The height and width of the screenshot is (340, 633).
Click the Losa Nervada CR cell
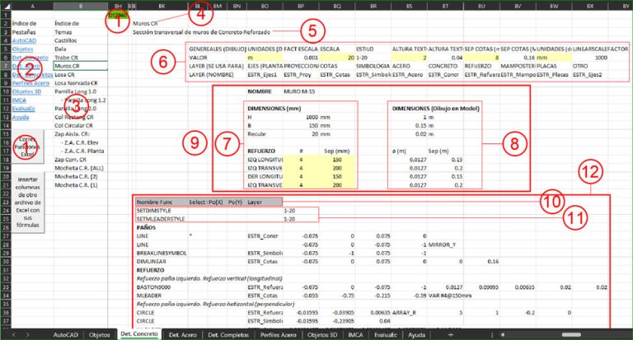click(x=81, y=83)
